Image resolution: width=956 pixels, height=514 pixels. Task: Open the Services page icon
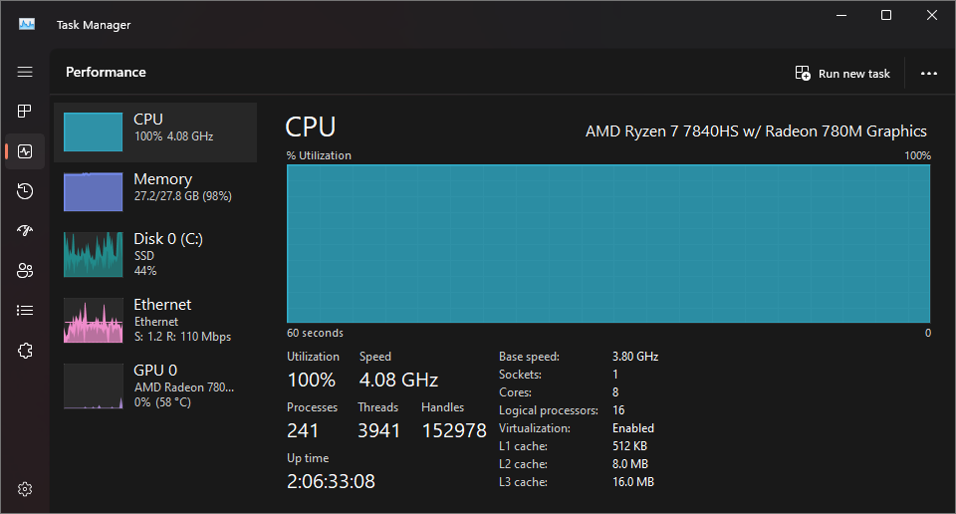tap(25, 351)
